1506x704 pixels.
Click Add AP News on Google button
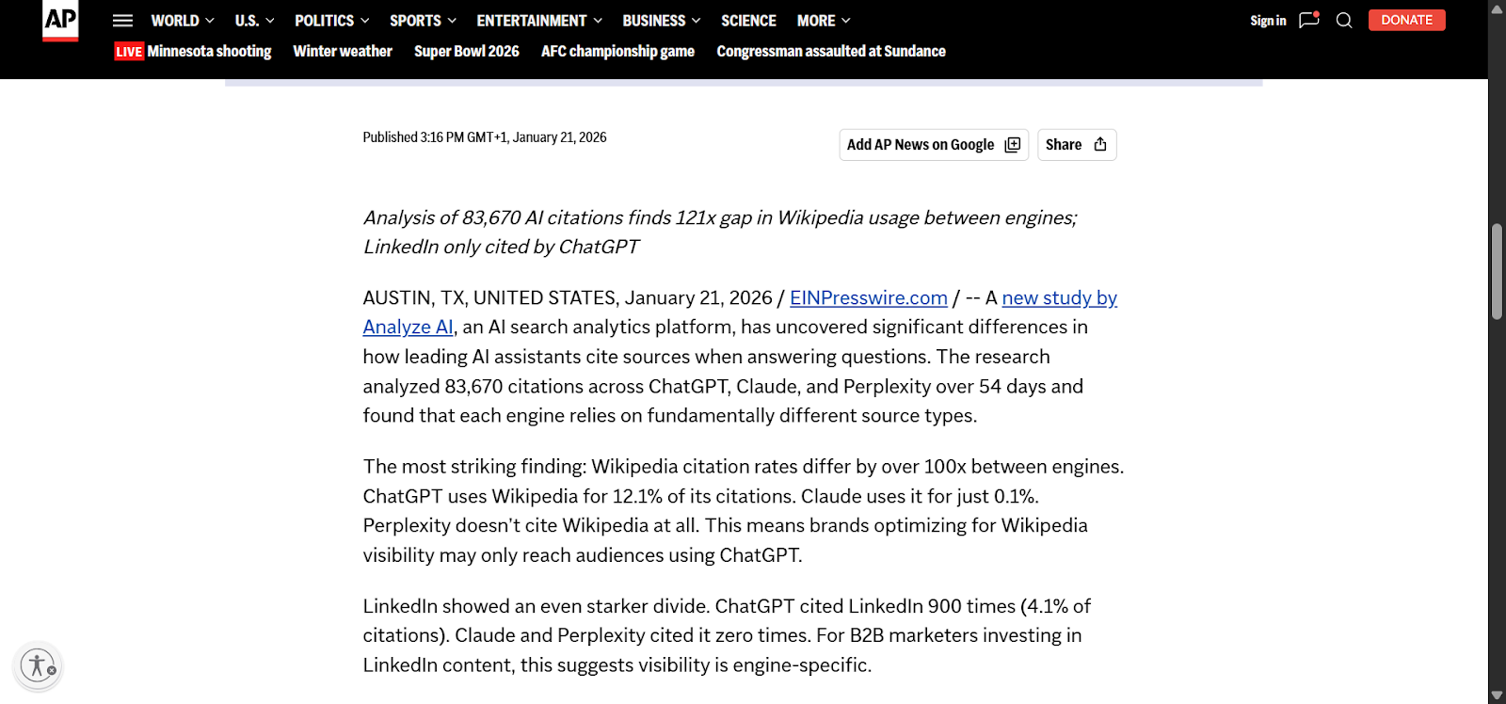(x=934, y=145)
